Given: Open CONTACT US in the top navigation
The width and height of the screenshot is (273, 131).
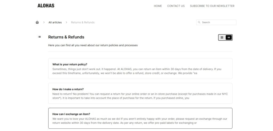Looking at the screenshot, I should pyautogui.click(x=176, y=6).
